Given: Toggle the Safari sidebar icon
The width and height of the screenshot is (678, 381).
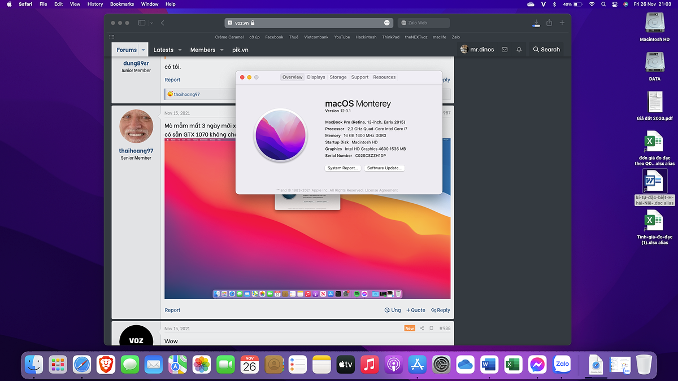Looking at the screenshot, I should pos(142,23).
